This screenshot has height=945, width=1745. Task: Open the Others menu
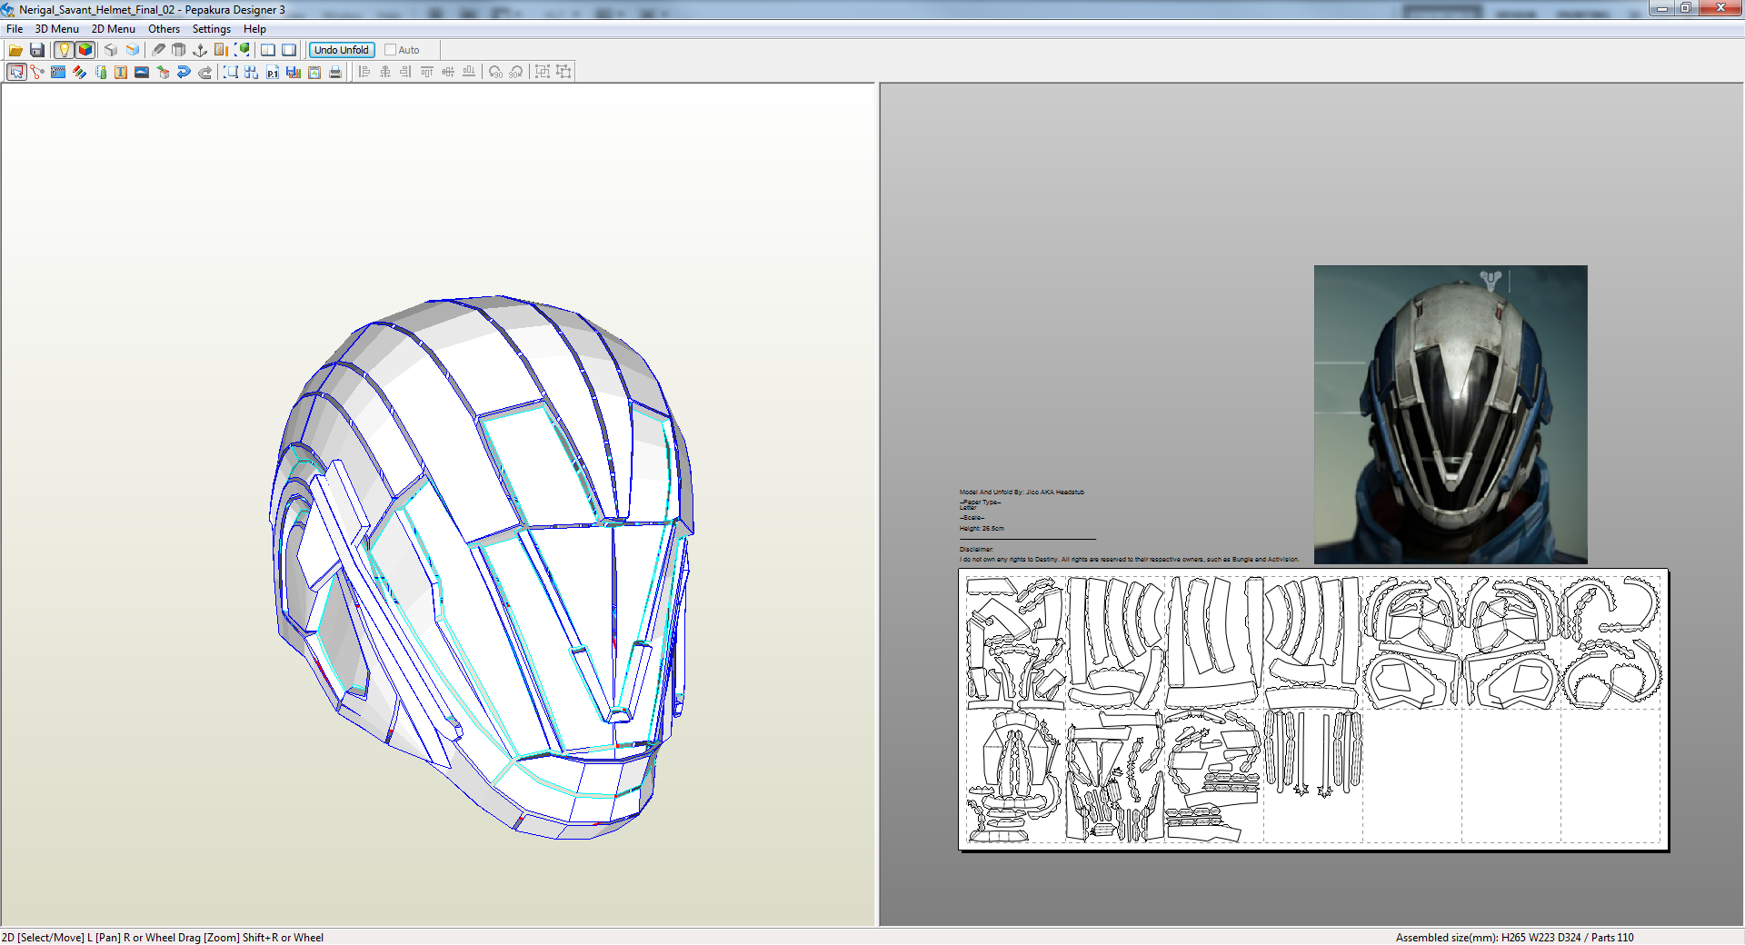tap(165, 29)
